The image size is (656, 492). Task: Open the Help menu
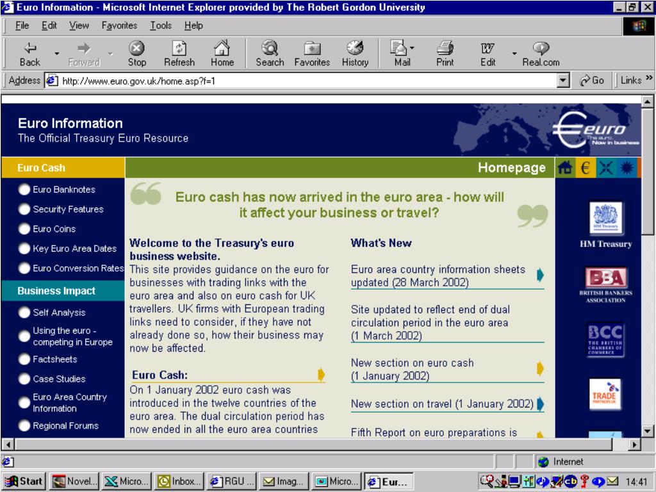tap(193, 26)
